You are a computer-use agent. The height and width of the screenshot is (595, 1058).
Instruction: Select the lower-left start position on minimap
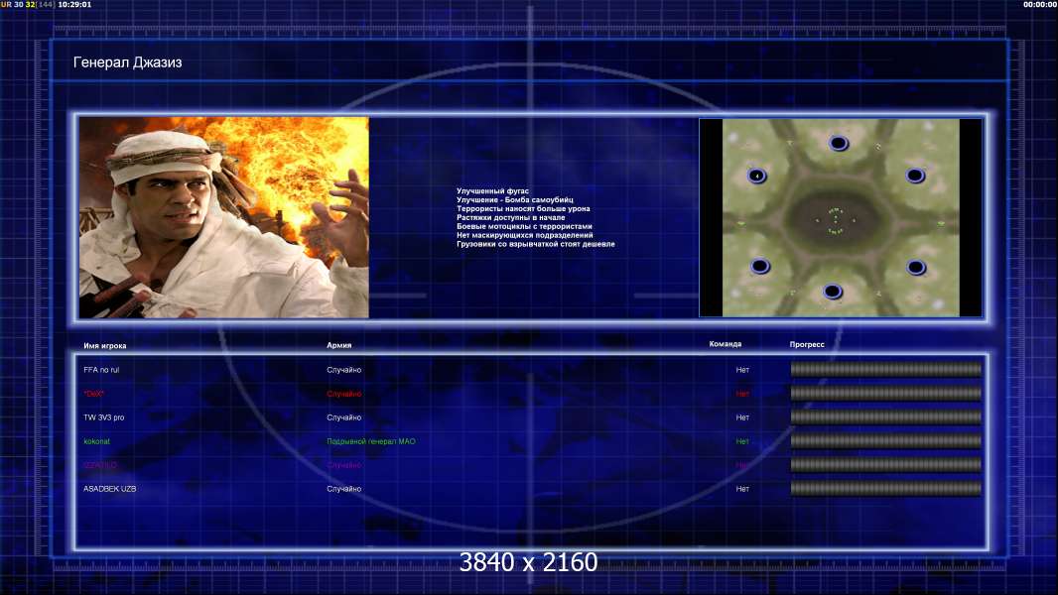point(759,266)
